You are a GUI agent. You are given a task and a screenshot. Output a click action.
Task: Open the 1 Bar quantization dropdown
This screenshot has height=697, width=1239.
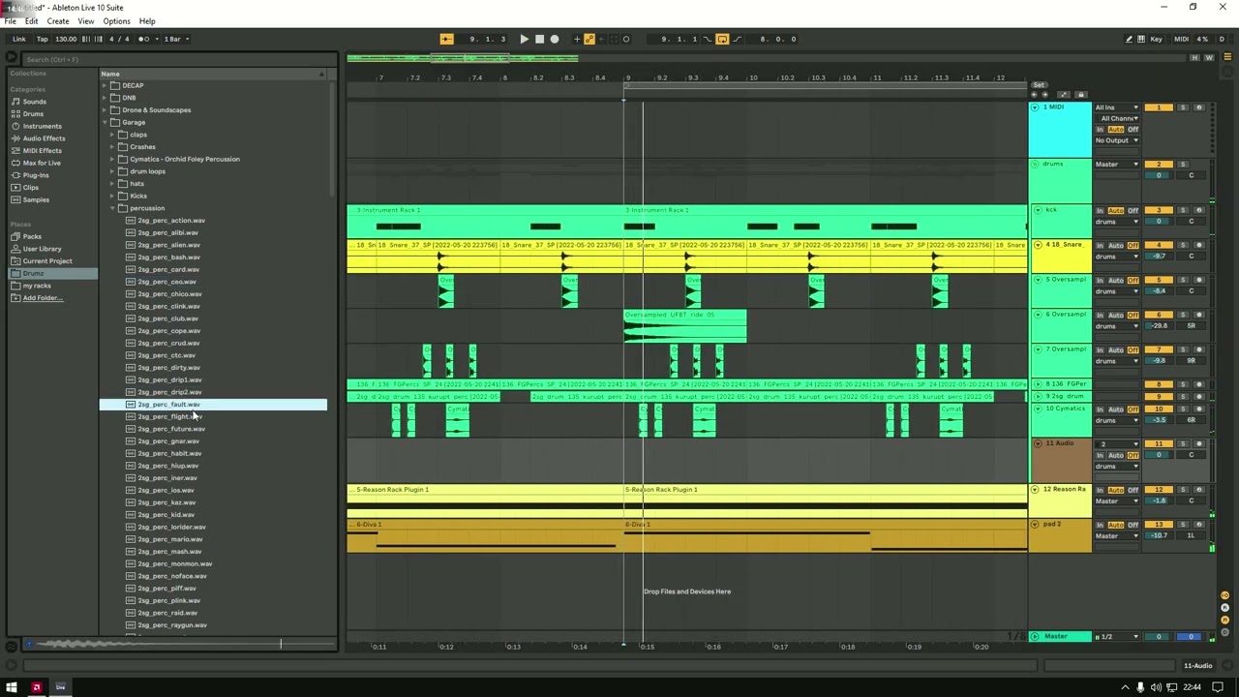(175, 39)
